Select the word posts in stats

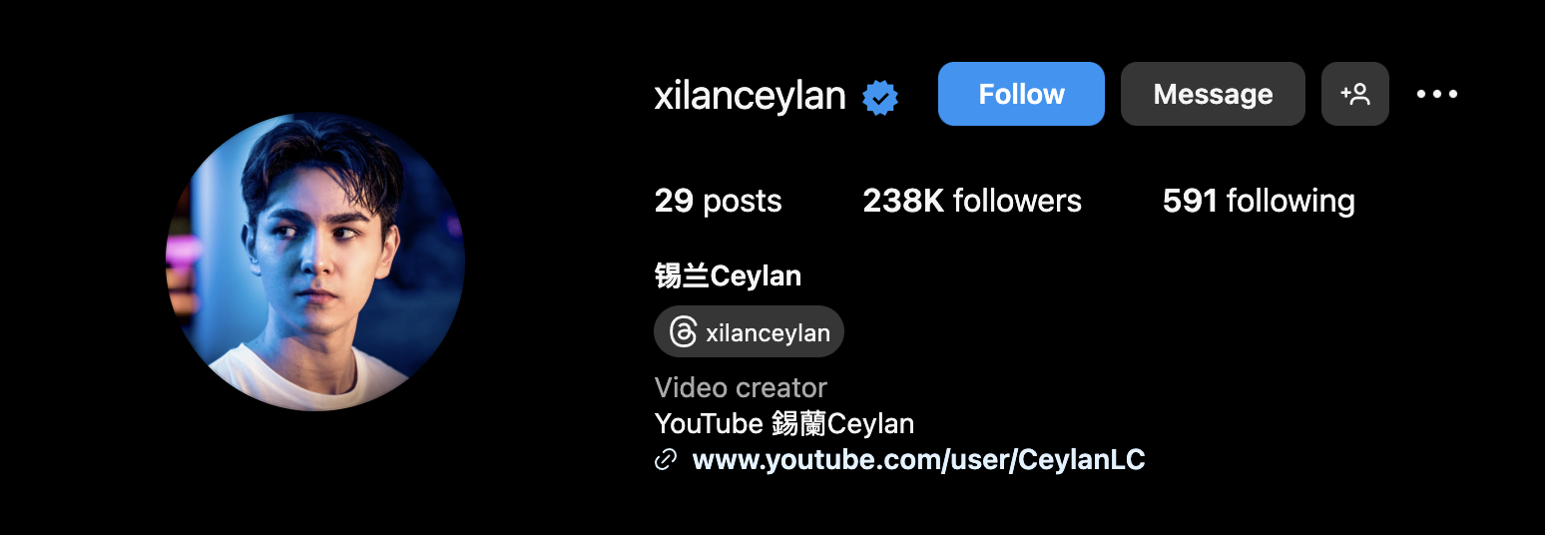[742, 202]
